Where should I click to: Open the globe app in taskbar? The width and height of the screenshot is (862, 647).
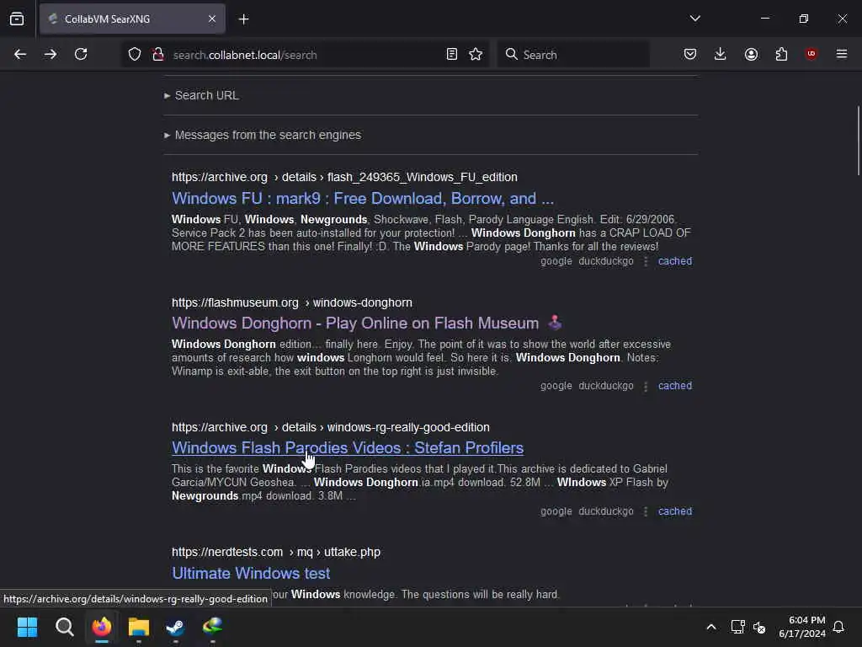click(212, 627)
